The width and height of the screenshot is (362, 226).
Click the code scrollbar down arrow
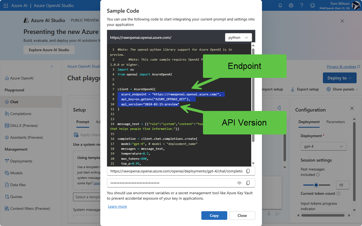(253, 163)
